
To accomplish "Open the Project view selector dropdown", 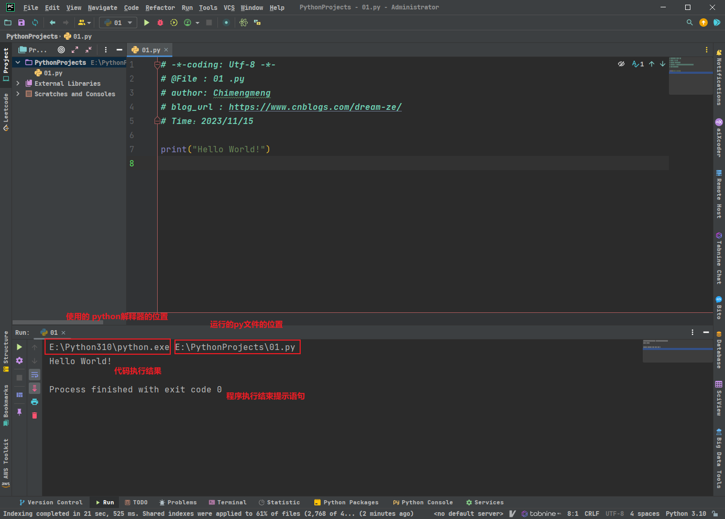I will pos(33,50).
